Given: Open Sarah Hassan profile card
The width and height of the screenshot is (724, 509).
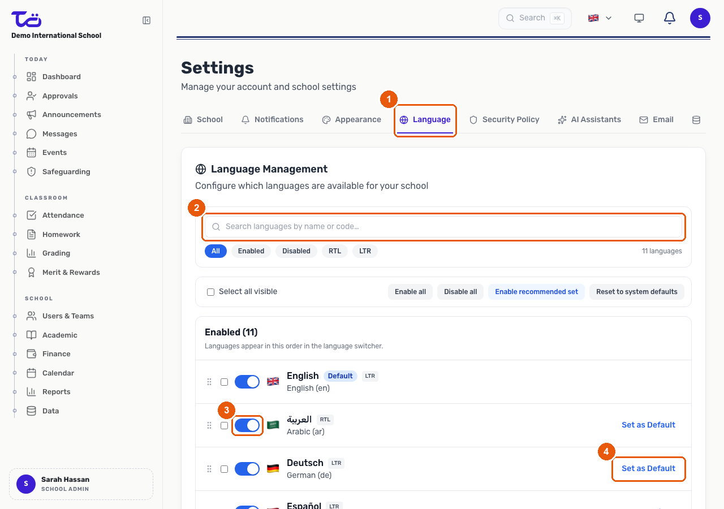Looking at the screenshot, I should tap(81, 484).
